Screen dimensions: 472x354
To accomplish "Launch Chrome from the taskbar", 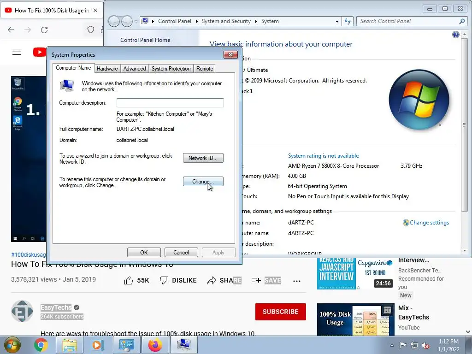I will (x=41, y=345).
